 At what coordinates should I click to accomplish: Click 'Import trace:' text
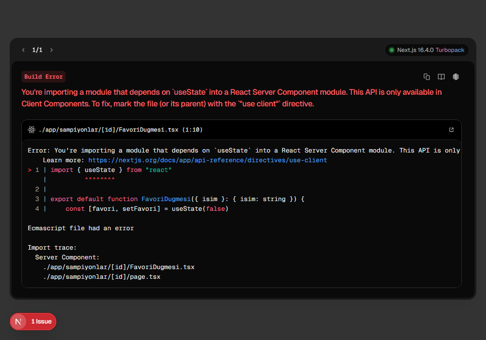point(52,248)
